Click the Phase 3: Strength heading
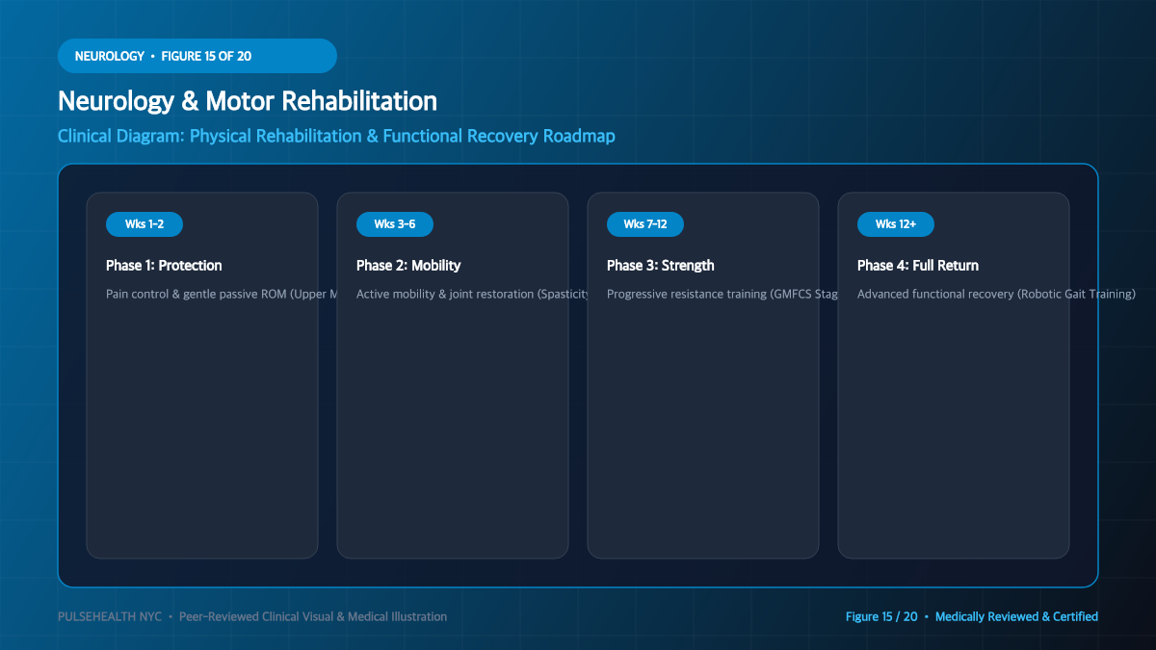 click(x=661, y=266)
